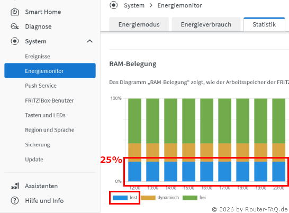The height and width of the screenshot is (213, 289).
Task: Click the 100% axis label
Action: coord(116,98)
